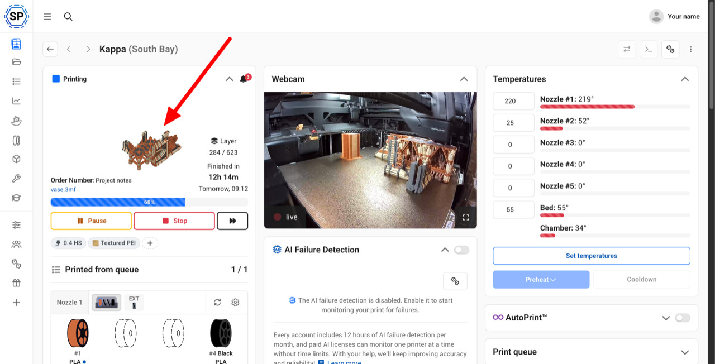Go back using the left arrow button
The image size is (715, 364).
50,49
